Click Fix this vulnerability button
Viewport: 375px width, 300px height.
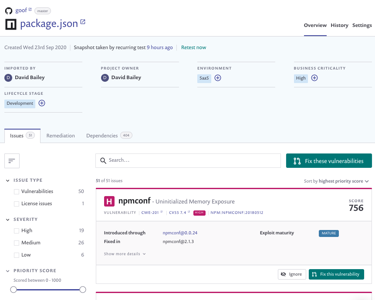(336, 274)
